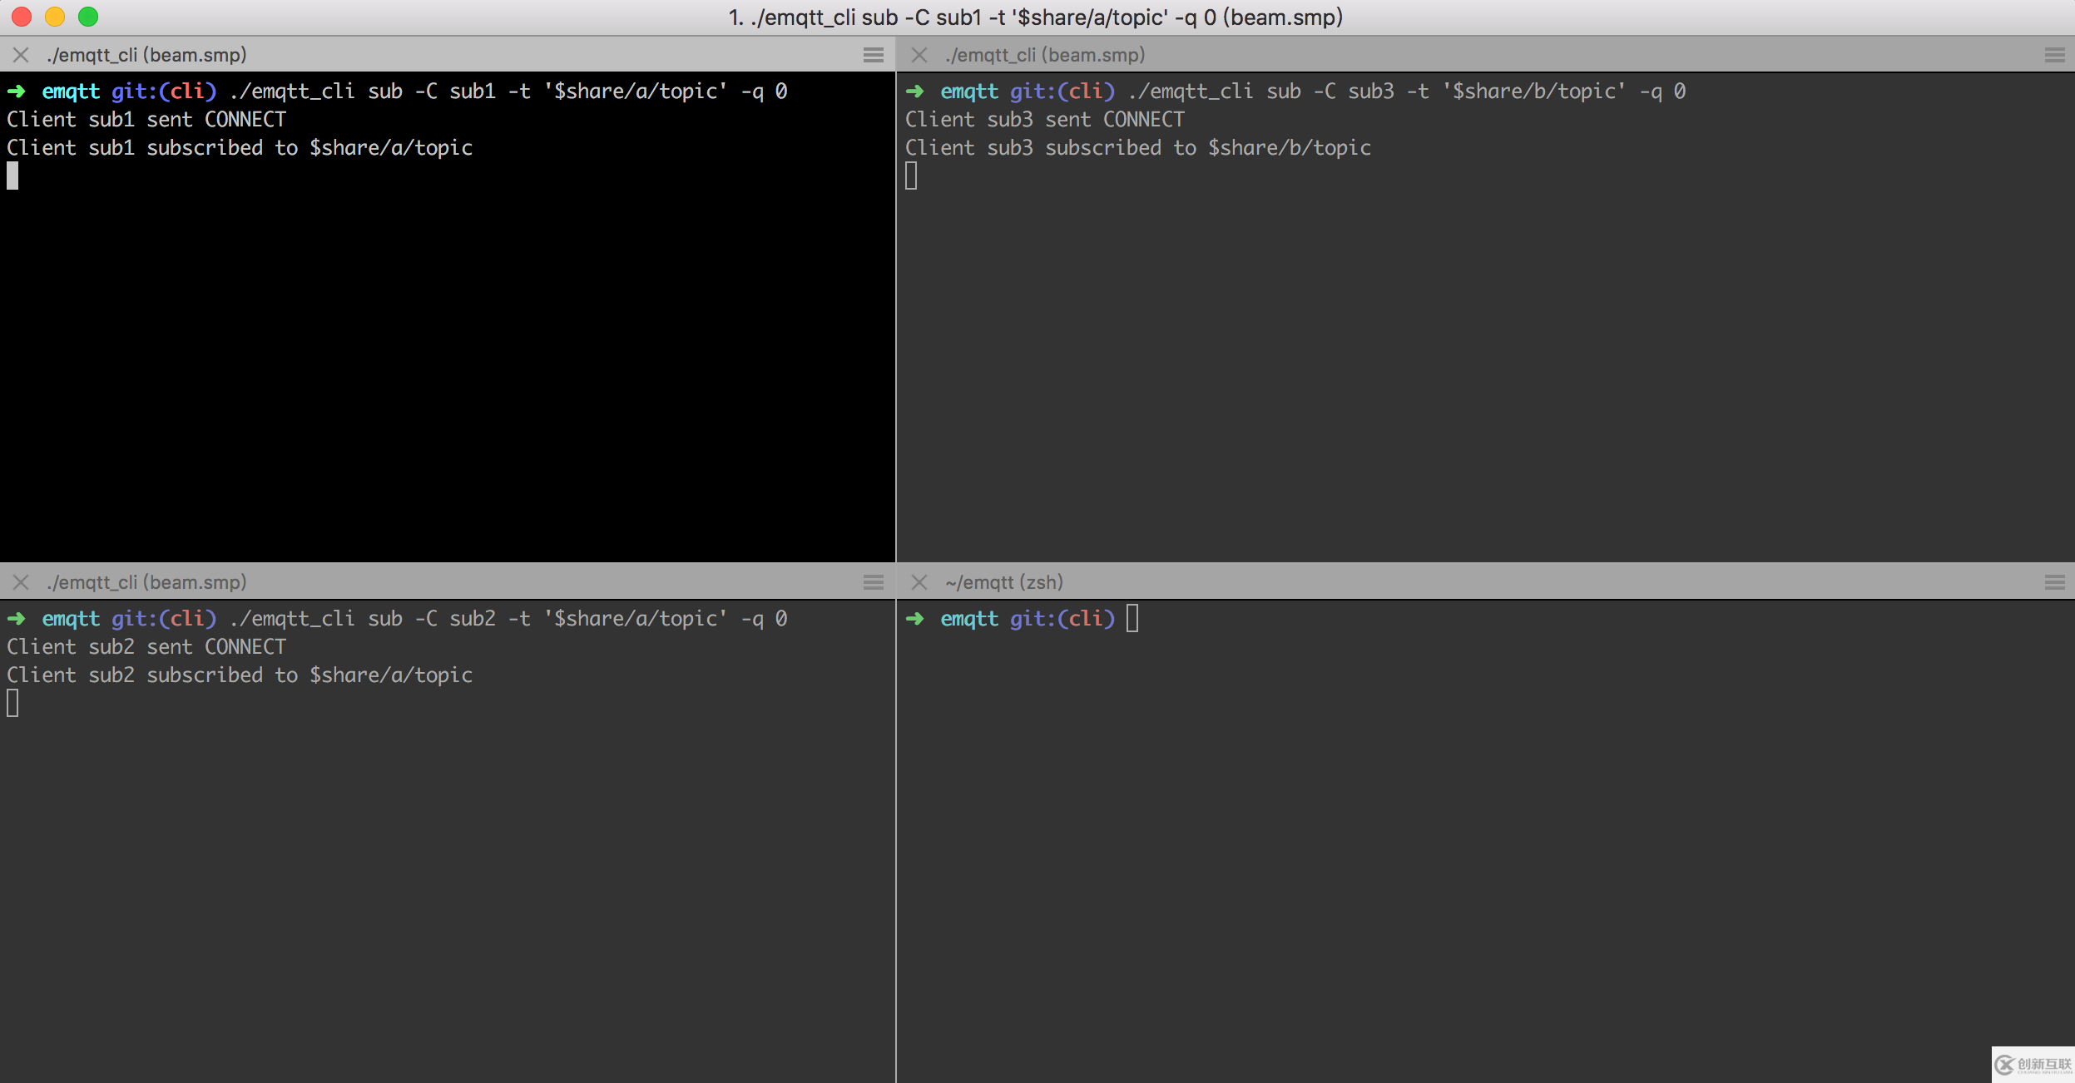2075x1083 pixels.
Task: Click the sub2 command line with '-C sub2'
Action: (398, 619)
